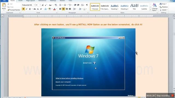The height and width of the screenshot is (98, 175).
Task: Apply the red font color
Action: (x=54, y=9)
